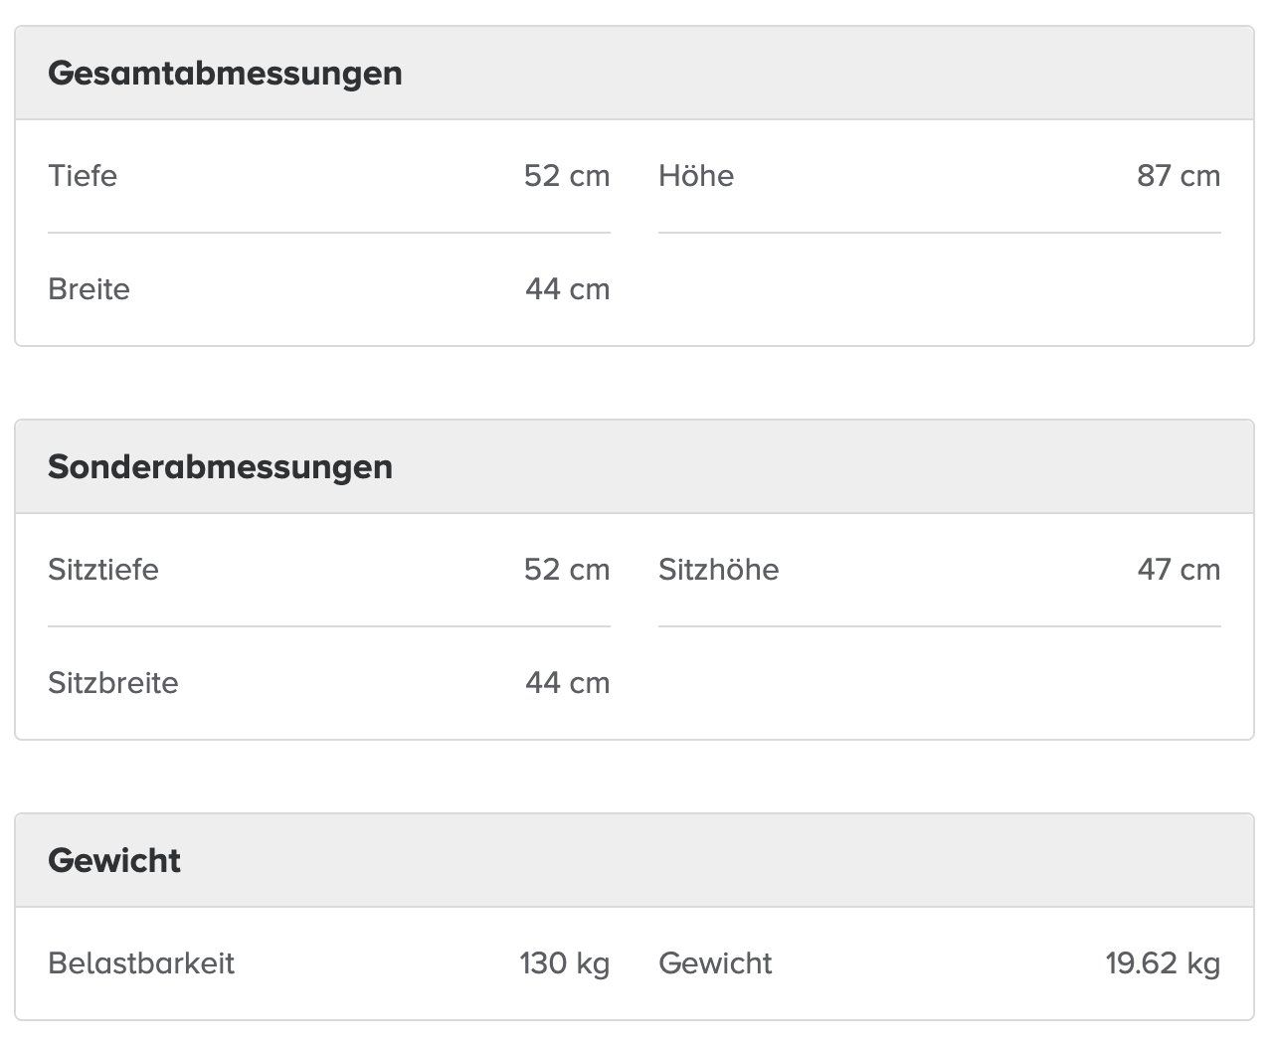The width and height of the screenshot is (1273, 1044).
Task: Click the Gewicht row label
Action: 715,963
